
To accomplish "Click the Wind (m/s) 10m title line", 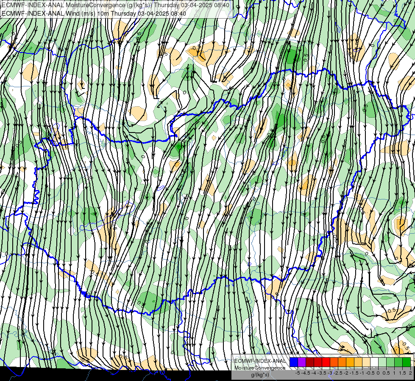I will pyautogui.click(x=94, y=14).
